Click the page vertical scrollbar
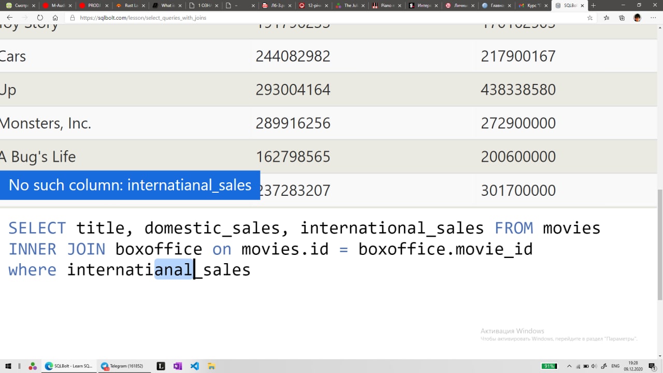This screenshot has height=373, width=663. 659,243
